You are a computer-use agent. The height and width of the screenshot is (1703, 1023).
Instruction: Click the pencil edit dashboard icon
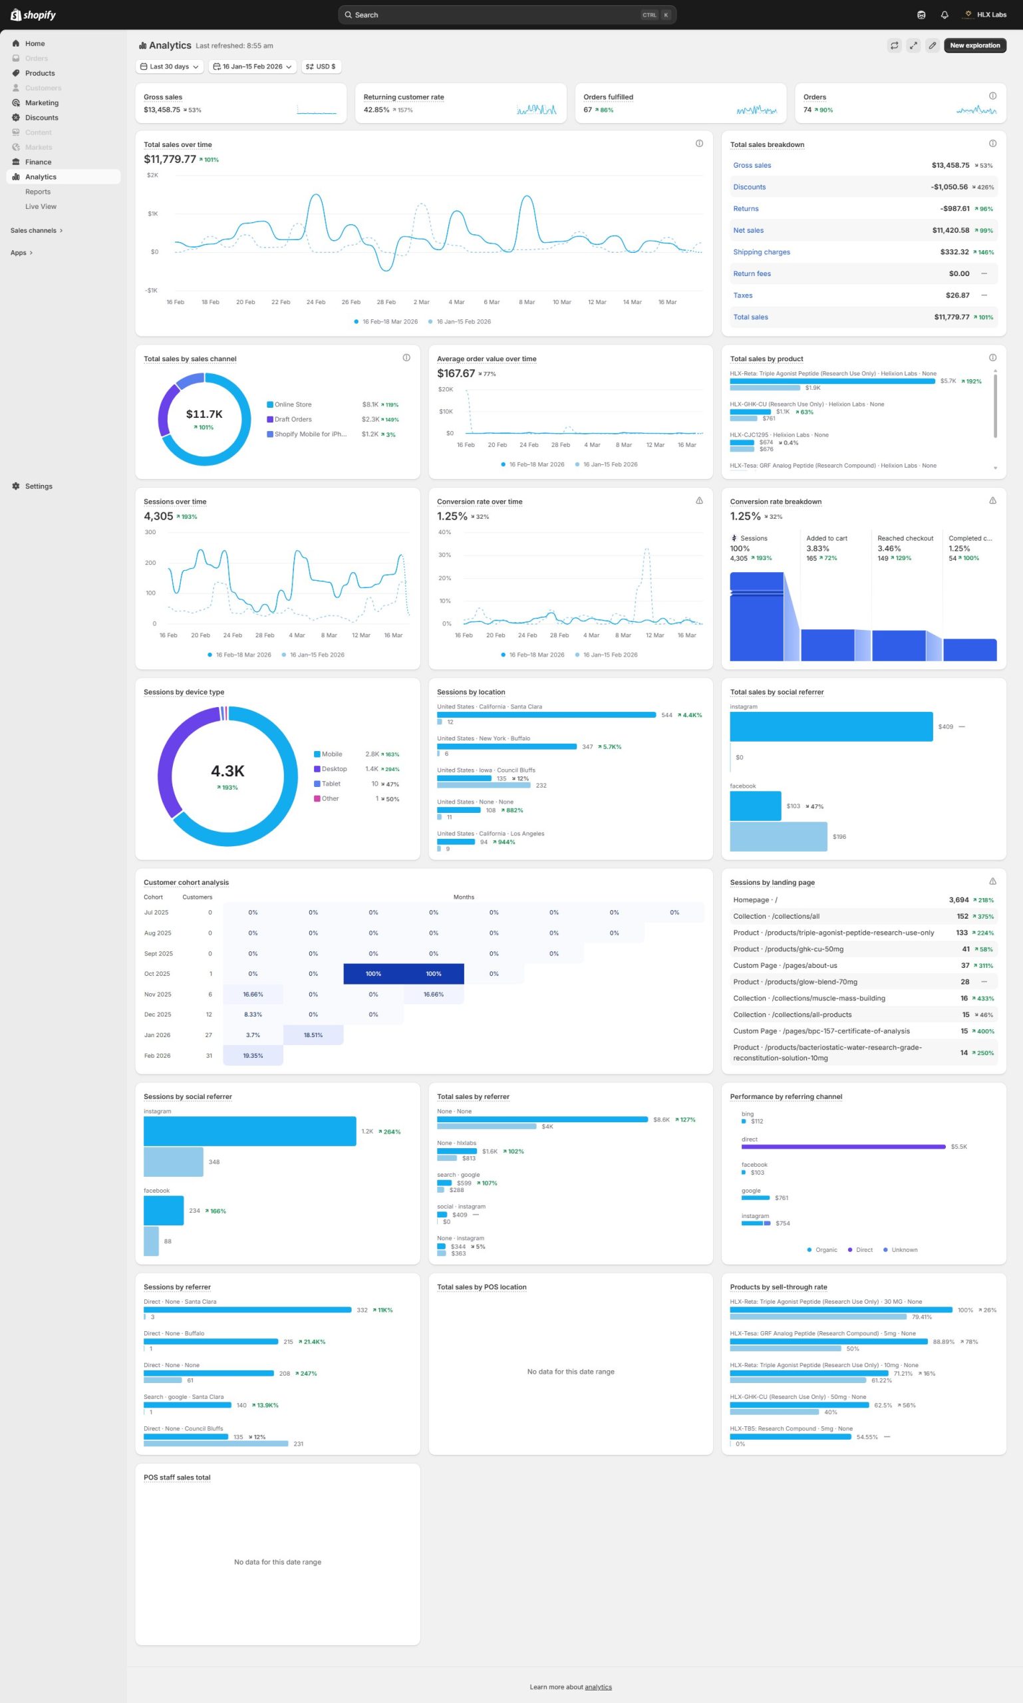pos(932,45)
